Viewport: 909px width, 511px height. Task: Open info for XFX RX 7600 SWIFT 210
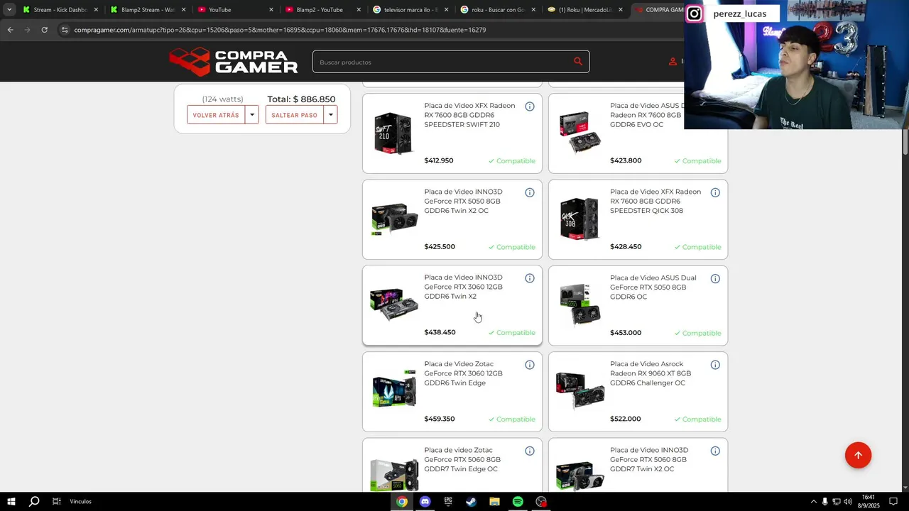pyautogui.click(x=530, y=106)
